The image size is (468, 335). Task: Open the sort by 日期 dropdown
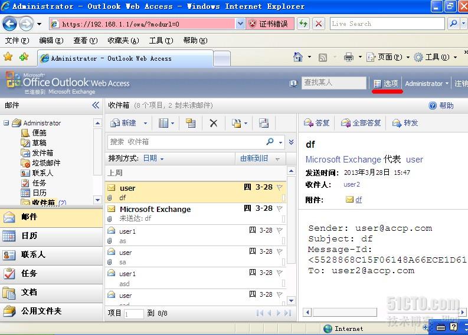(153, 158)
